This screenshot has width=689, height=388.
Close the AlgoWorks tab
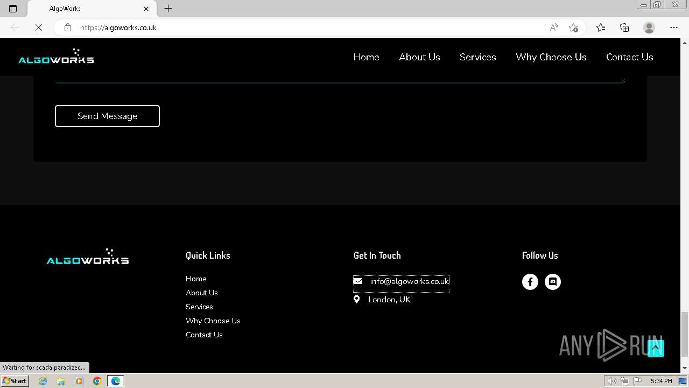146,9
